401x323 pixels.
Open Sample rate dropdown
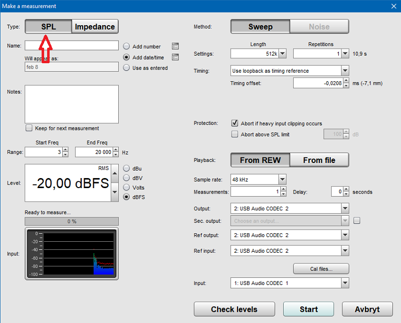[282, 180]
